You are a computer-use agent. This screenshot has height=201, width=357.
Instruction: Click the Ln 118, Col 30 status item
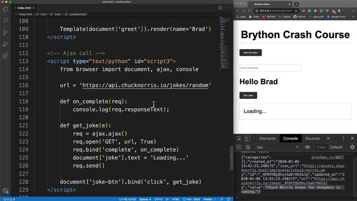(x=128, y=199)
